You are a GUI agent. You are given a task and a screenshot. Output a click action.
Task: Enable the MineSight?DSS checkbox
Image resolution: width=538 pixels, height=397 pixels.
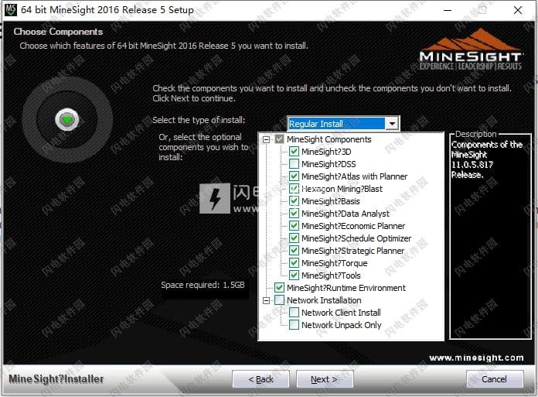[x=294, y=164]
